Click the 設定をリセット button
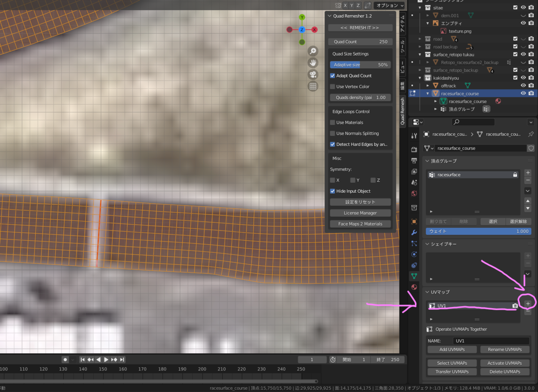Viewport: 538px width, 392px height. pos(360,202)
